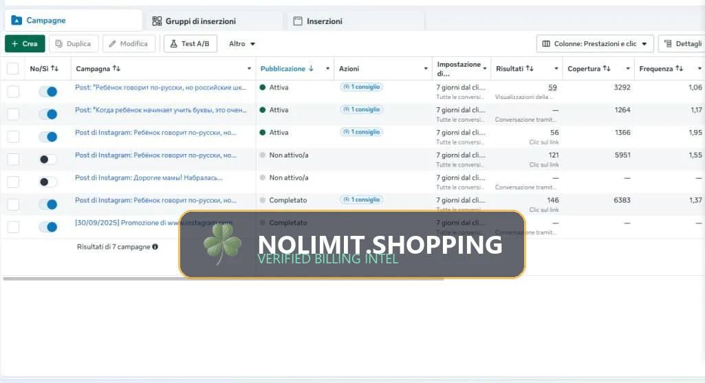Open Risultati column options arrow
The height and width of the screenshot is (383, 705).
pos(556,69)
